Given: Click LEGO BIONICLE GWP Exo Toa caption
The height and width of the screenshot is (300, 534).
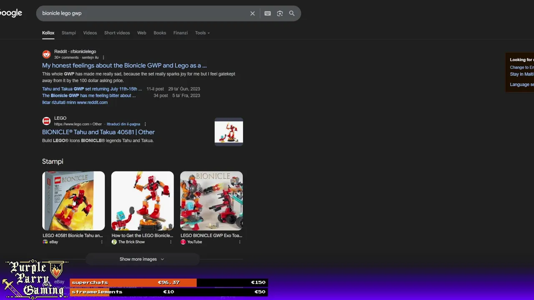Looking at the screenshot, I should [211, 235].
